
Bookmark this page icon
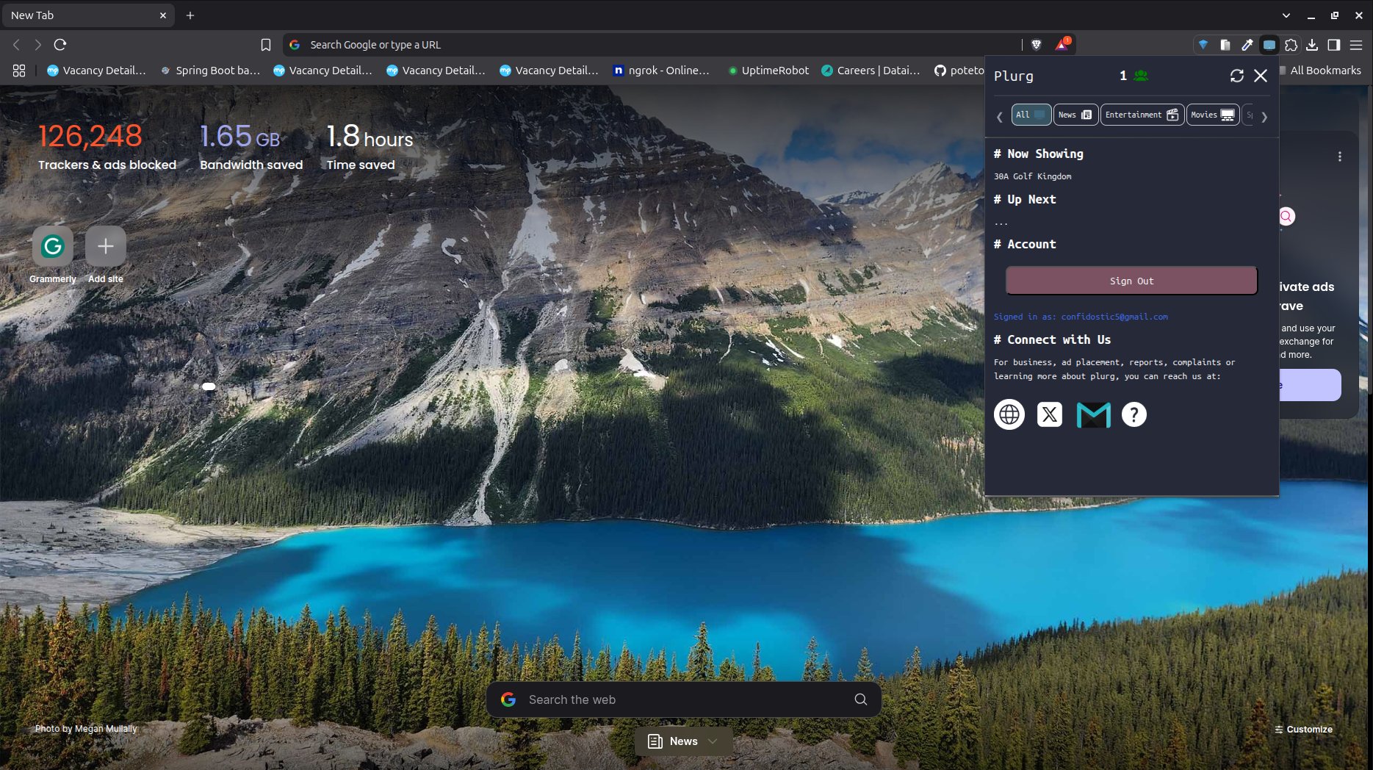pyautogui.click(x=266, y=45)
